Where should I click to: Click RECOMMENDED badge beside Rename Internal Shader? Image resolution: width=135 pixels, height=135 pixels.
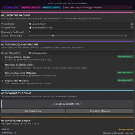pos(125,57)
